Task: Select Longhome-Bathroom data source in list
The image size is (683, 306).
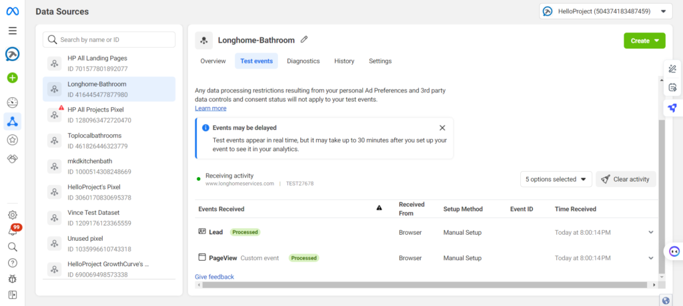Action: coord(109,89)
